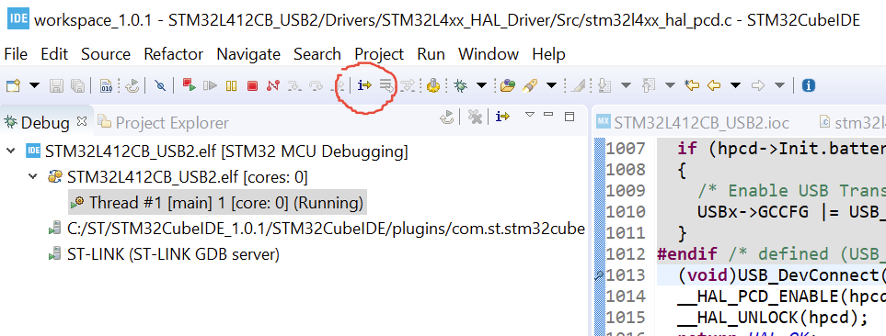Screen dimensions: 886x336
Task: Click the main toolbar Restart icon
Action: (132, 85)
